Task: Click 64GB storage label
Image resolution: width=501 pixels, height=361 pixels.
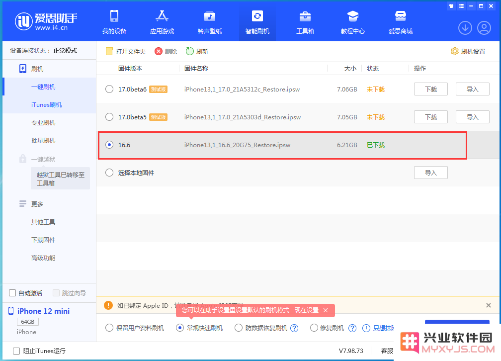Action: click(28, 322)
